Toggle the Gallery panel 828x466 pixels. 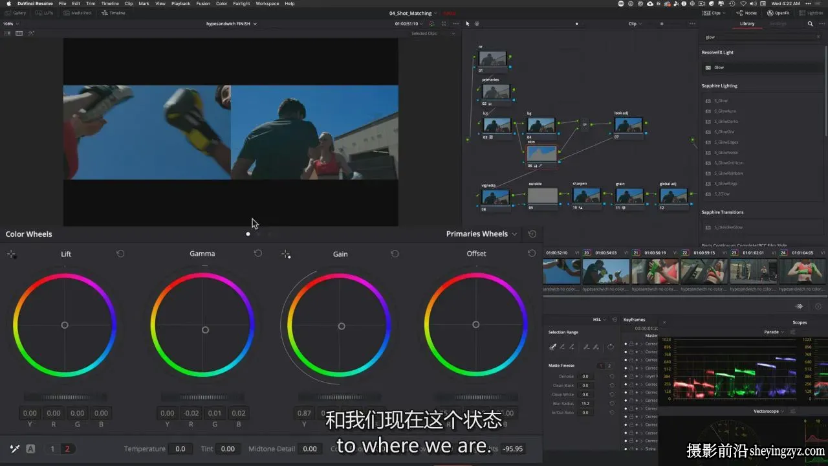pos(16,13)
